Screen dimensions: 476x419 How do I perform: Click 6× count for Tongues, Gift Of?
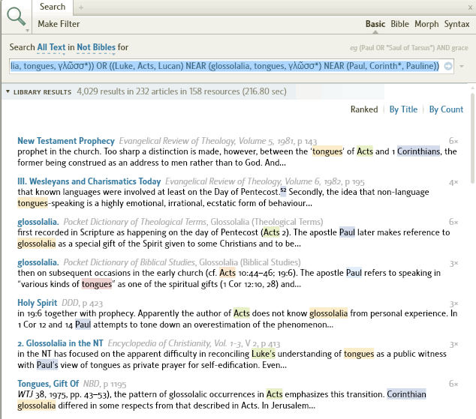click(453, 384)
